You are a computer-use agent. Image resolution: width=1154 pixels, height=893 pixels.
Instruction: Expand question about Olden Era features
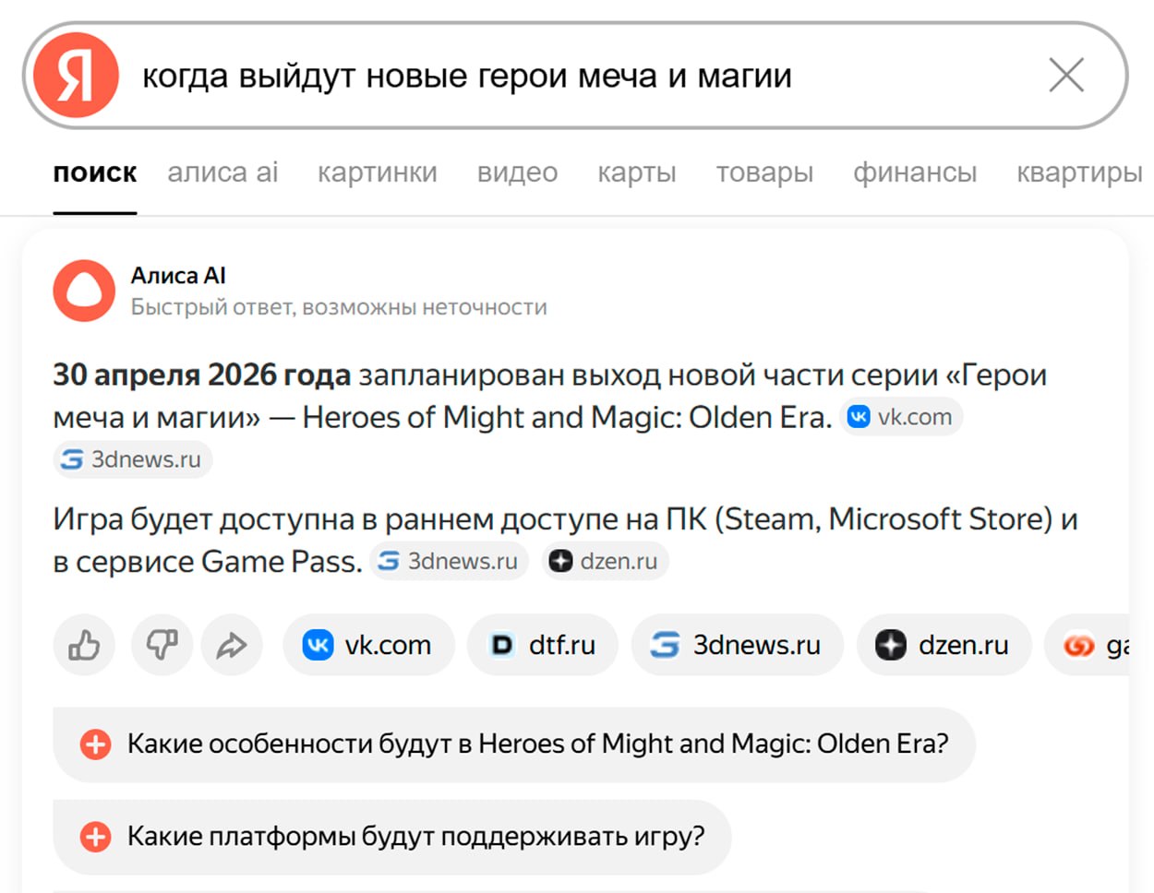pyautogui.click(x=513, y=744)
